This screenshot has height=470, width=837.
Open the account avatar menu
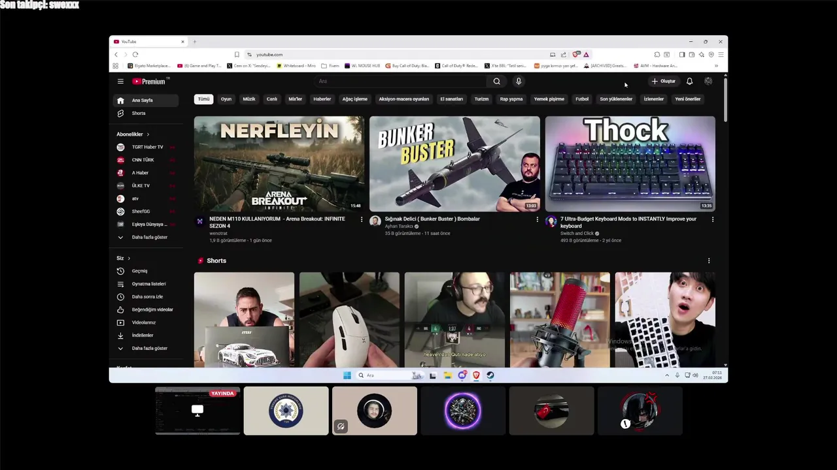(708, 82)
